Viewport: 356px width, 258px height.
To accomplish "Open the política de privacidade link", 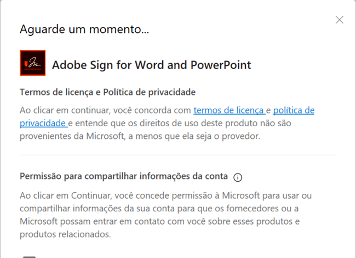I will pos(294,110).
